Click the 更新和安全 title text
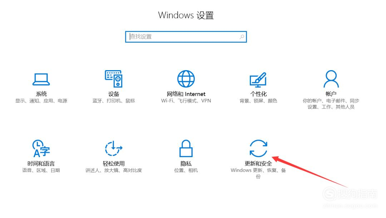The width and height of the screenshot is (386, 218). click(258, 164)
